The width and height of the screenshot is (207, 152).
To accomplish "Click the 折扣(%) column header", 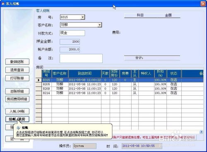I will click(x=160, y=73).
